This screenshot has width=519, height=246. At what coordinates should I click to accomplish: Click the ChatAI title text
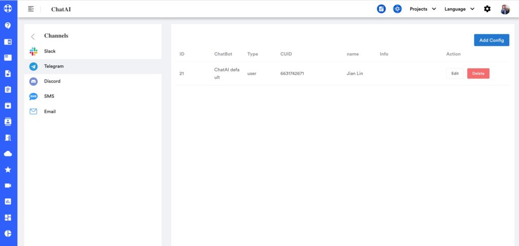[61, 9]
